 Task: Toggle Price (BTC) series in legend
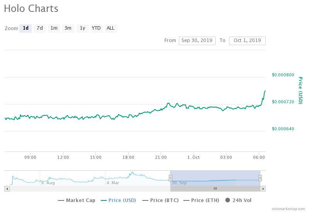[160, 200]
